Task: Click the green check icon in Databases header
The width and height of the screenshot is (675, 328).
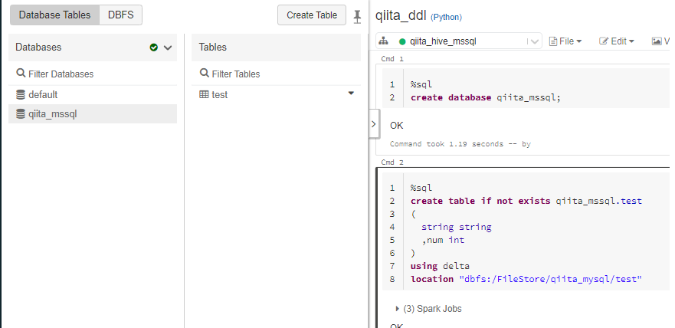Action: click(154, 48)
